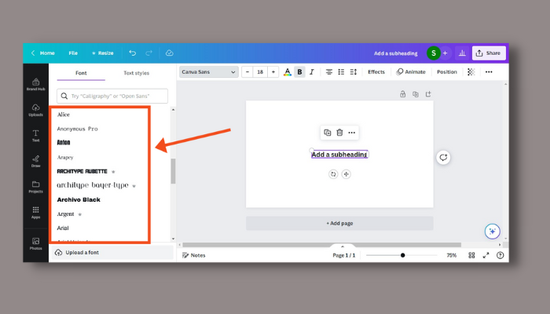Screen dimensions: 550x314
Task: Open the Projects sidebar panel
Action: point(36,187)
